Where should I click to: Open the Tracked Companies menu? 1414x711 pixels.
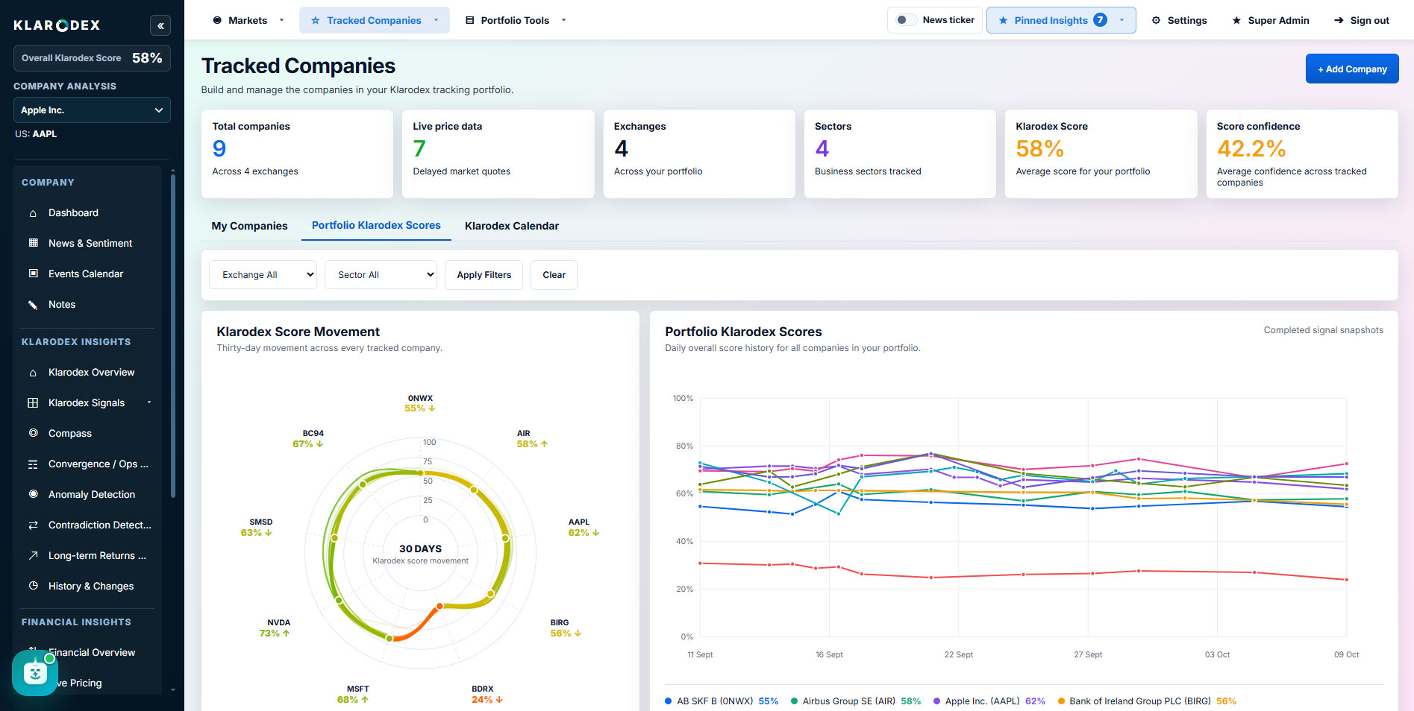[375, 20]
